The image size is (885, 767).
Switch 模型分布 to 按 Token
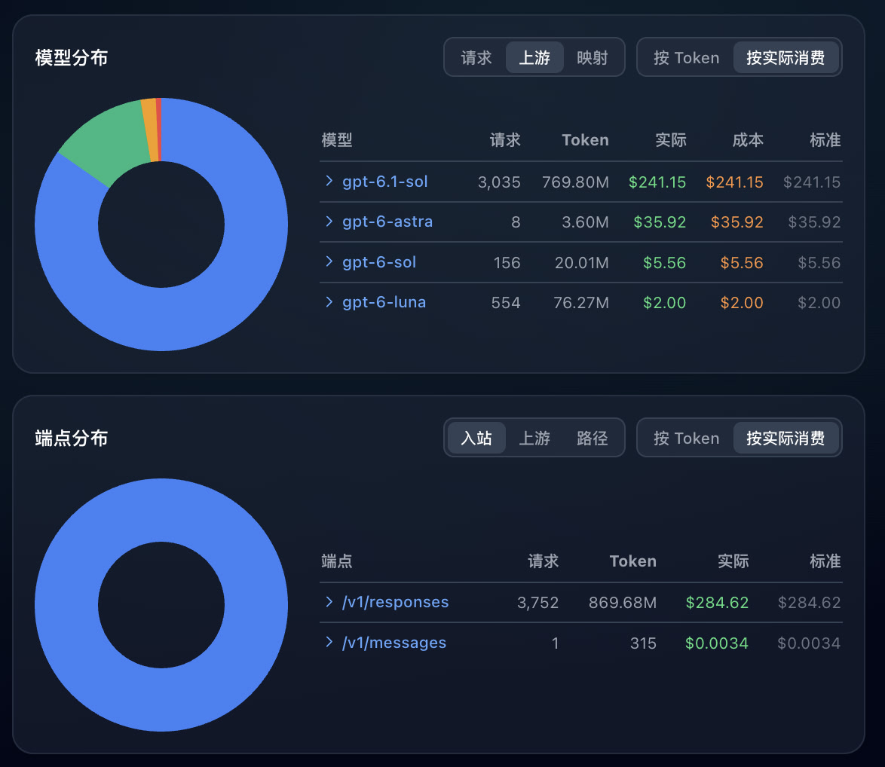pos(686,57)
